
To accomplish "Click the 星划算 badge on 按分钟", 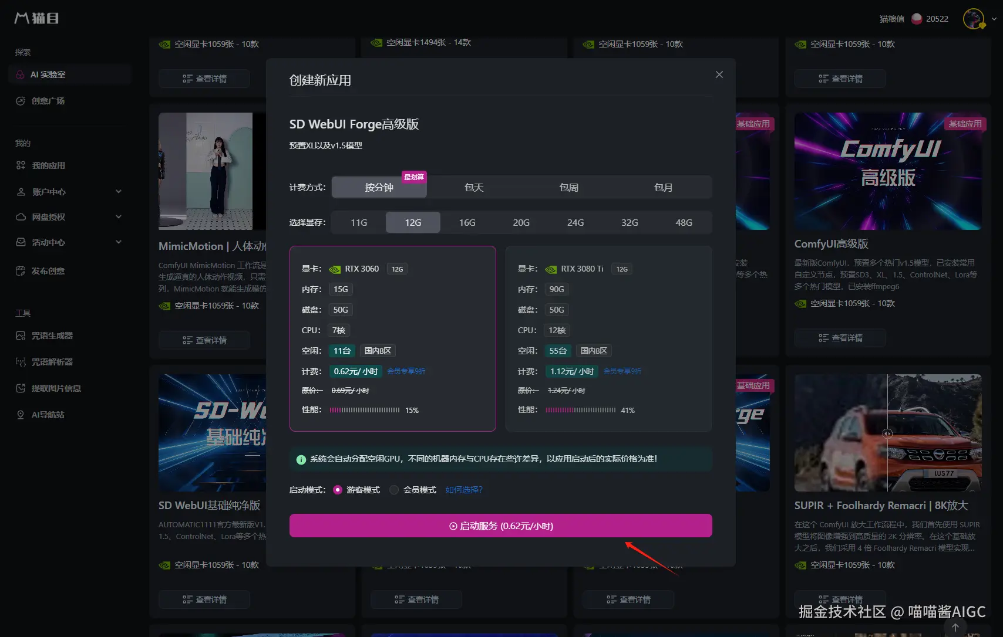I will click(414, 177).
